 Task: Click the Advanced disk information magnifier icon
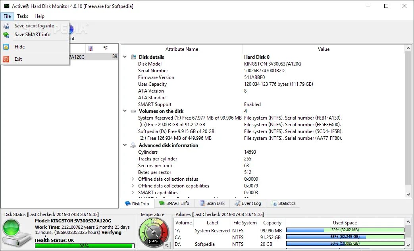133,145
